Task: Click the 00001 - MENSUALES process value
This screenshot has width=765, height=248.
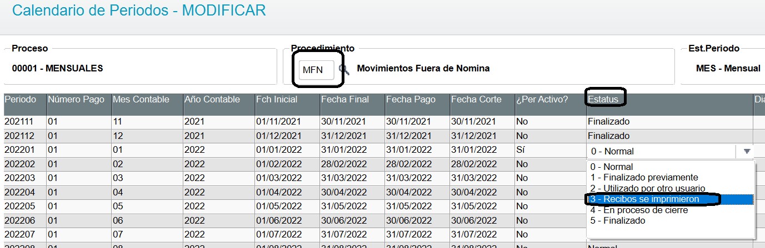Action: [57, 69]
